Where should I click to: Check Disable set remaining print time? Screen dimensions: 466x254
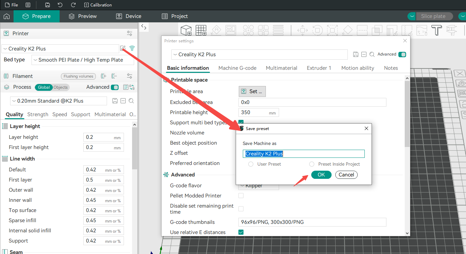tap(241, 209)
